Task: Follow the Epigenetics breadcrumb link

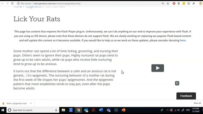Action: (x=34, y=7)
